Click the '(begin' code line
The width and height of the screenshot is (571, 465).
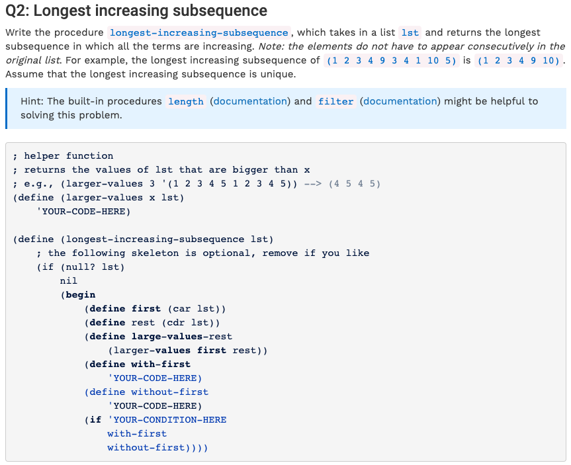point(77,295)
